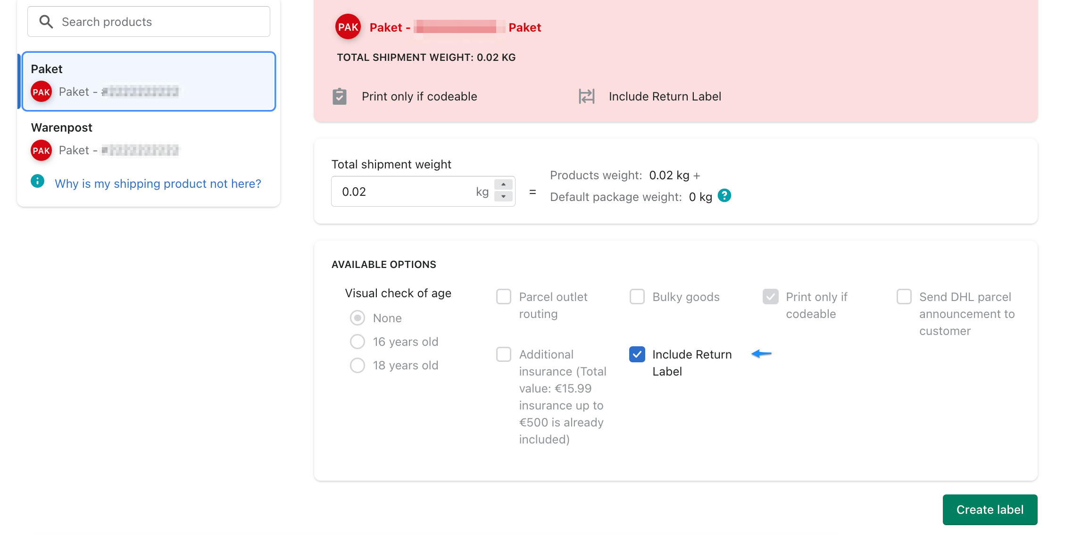The width and height of the screenshot is (1065, 535).
Task: Focus the Search products field
Action: tap(149, 22)
